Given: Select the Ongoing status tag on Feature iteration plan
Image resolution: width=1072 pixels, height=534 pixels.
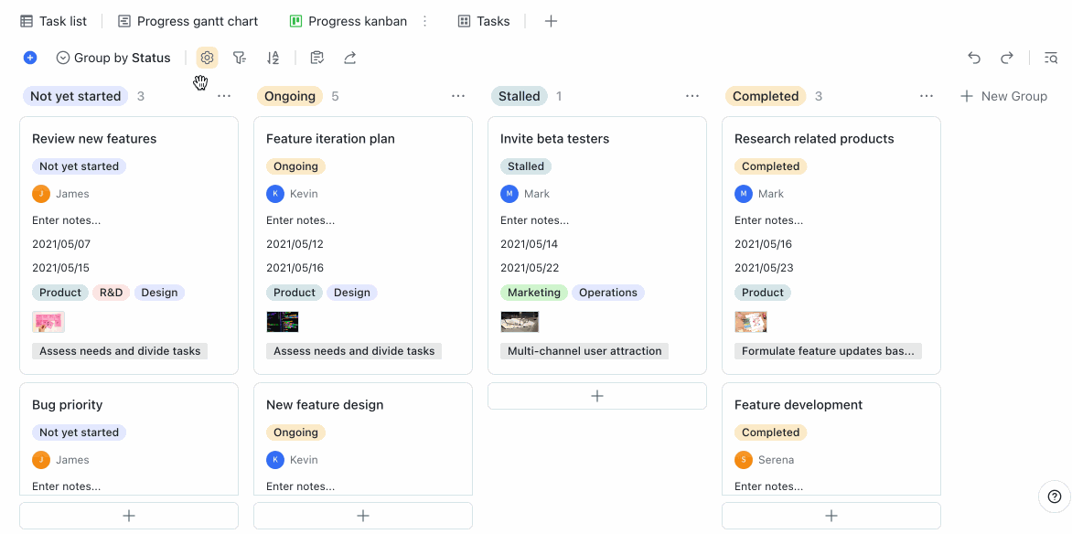Looking at the screenshot, I should click(295, 166).
